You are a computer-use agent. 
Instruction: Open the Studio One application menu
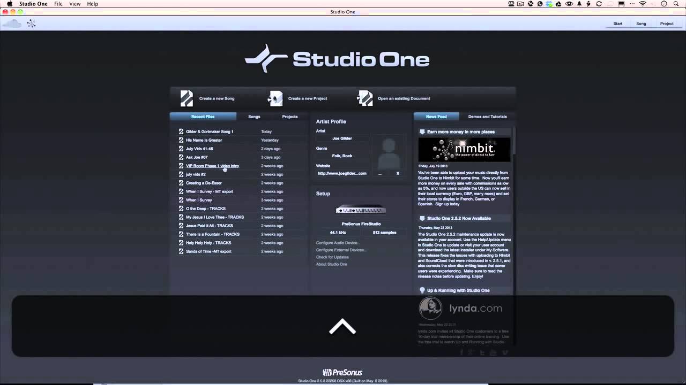[x=33, y=4]
